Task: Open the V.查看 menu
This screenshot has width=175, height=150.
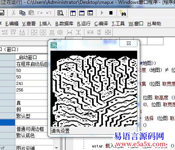Action: point(29,24)
